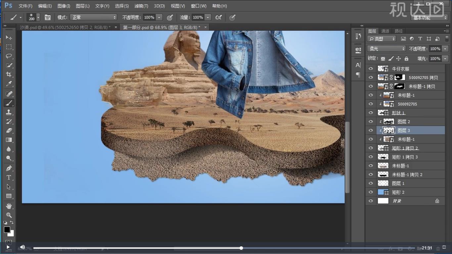Viewport: 452px width, 254px height.
Task: Select the Crop tool
Action: tap(9, 74)
